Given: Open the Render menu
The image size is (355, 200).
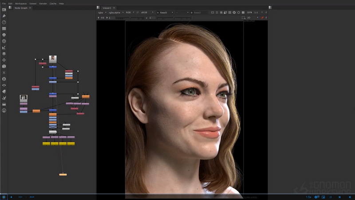Looking at the screenshot, I should tap(43, 4).
